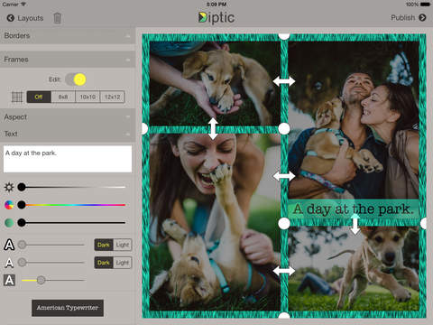Click the rainbow color wheel icon
Screen dimensions: 433x325
coord(9,205)
